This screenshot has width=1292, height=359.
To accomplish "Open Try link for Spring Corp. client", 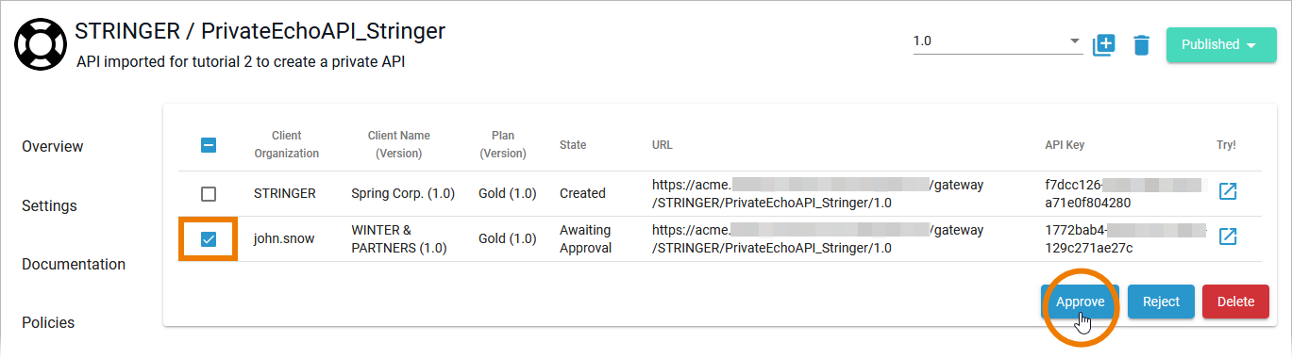I will coord(1228,192).
